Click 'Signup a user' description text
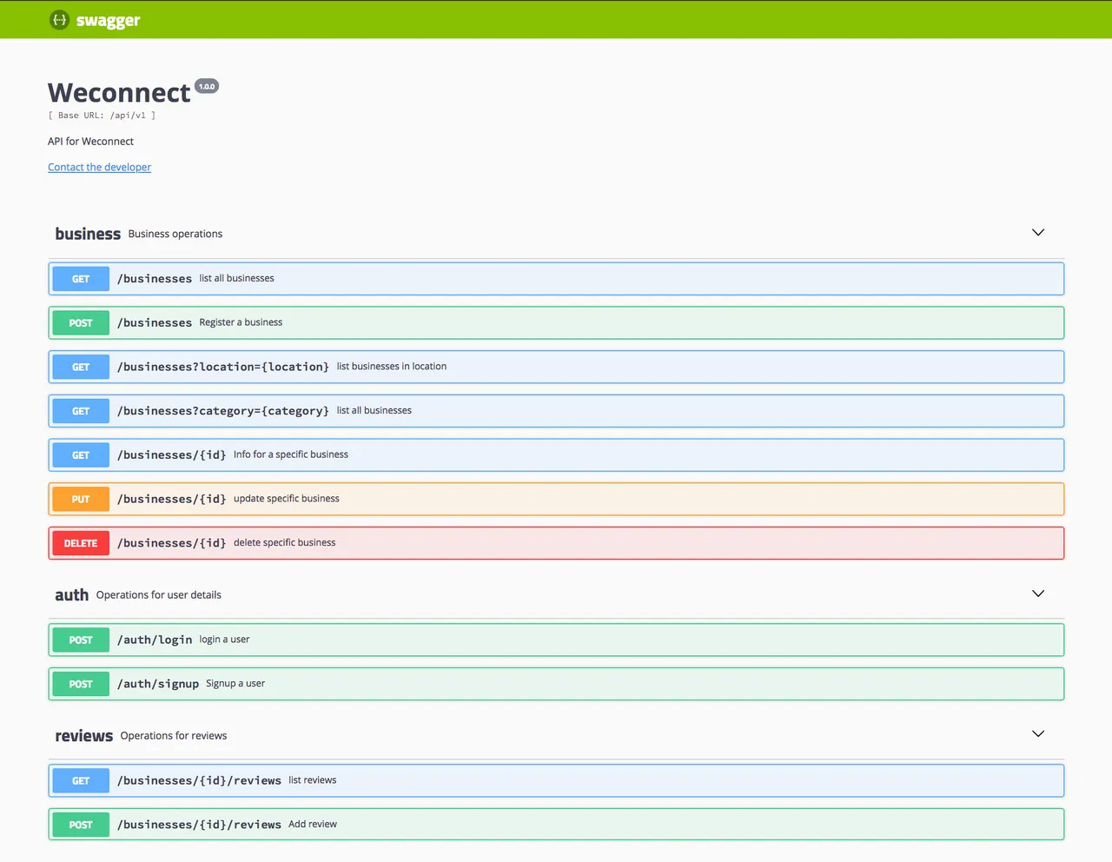 235,684
